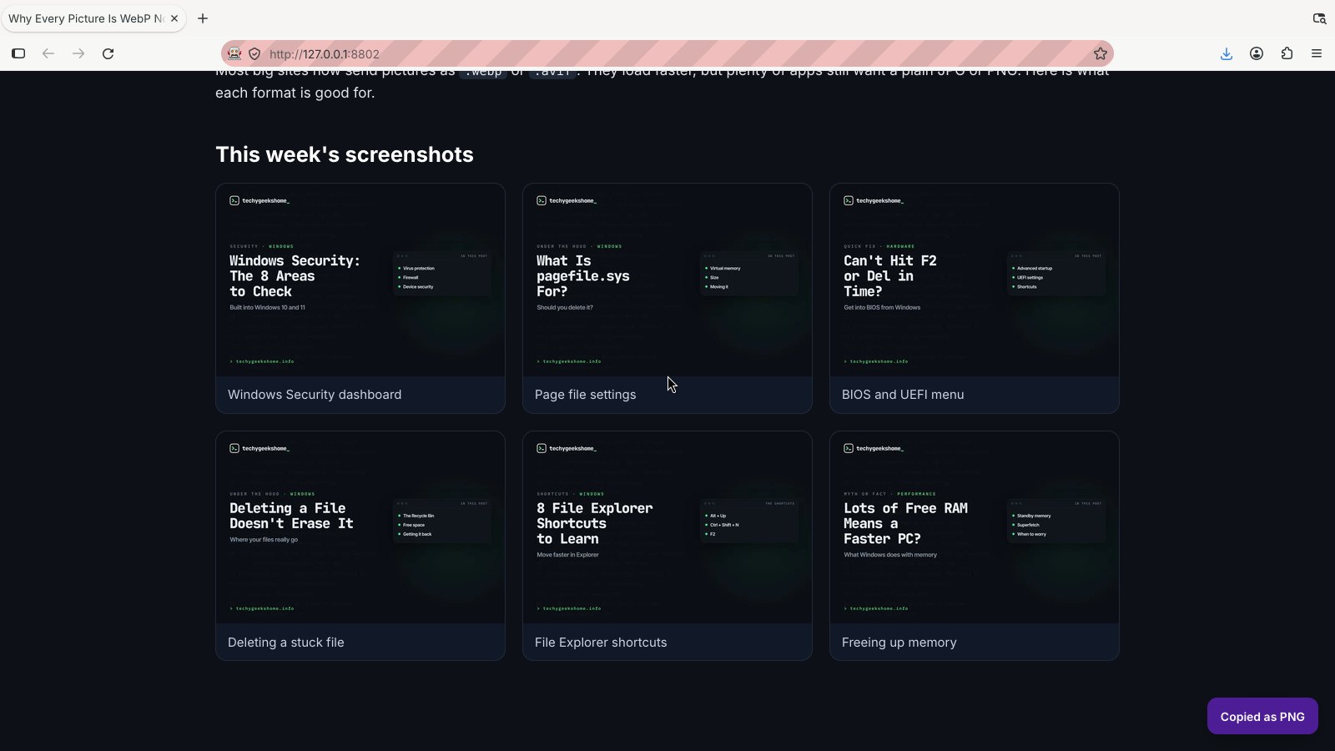Open the Can't Hit F2 thumbnail
1335x751 pixels.
[975, 280]
